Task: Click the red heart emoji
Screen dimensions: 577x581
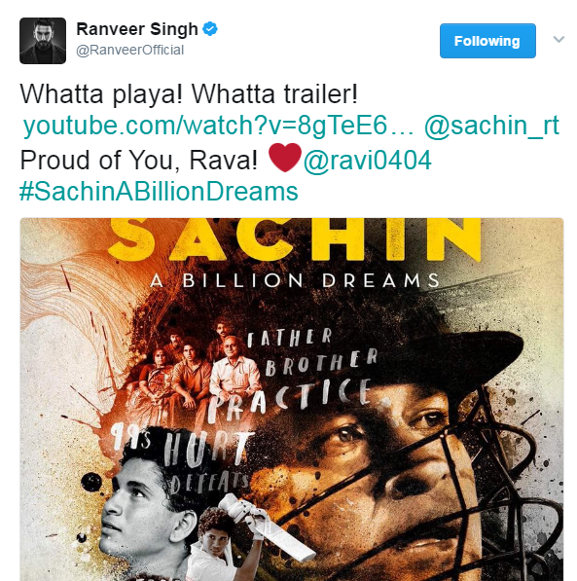Action: (285, 157)
